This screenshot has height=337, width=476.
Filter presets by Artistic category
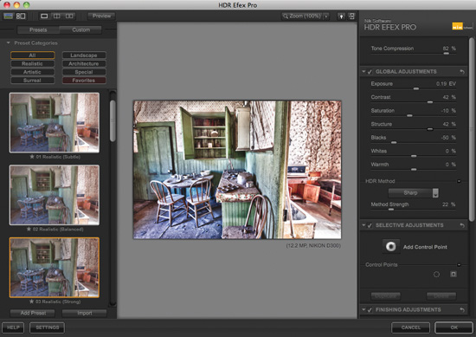coord(33,72)
